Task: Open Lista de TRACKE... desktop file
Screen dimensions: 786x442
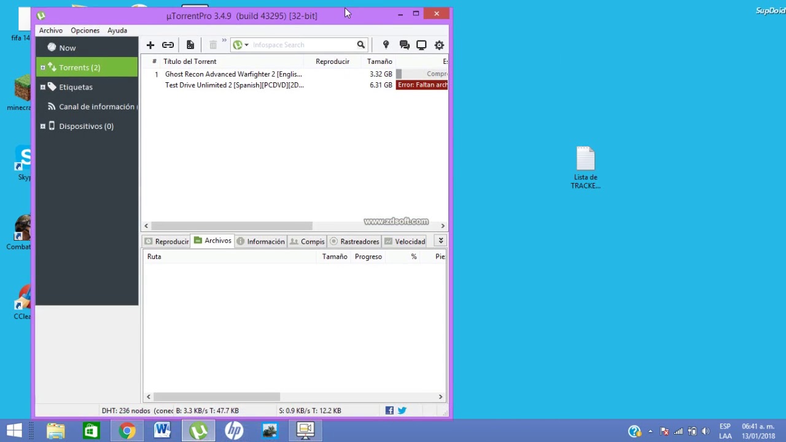Action: tap(585, 168)
